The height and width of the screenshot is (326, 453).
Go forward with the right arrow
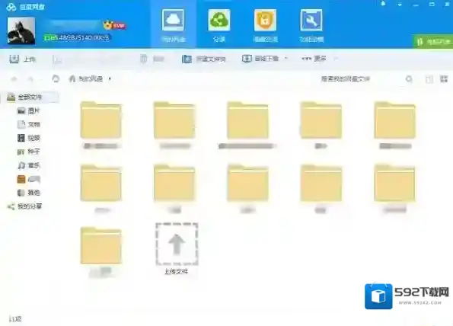[x=30, y=78]
